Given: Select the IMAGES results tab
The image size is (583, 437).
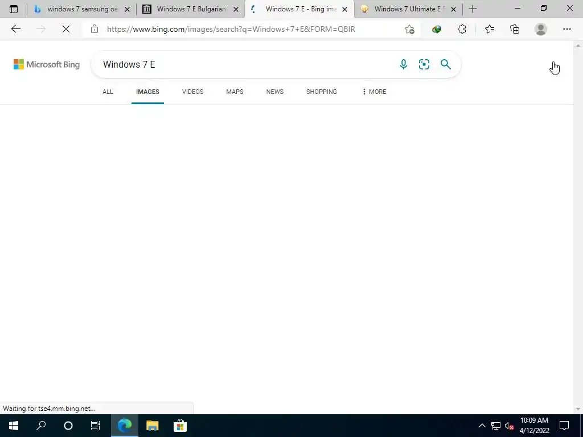Looking at the screenshot, I should (x=147, y=92).
